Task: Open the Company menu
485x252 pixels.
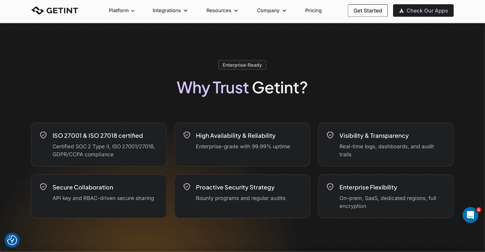Action: 272,11
